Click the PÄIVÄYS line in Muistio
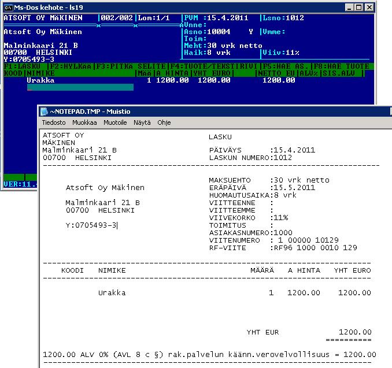 coord(262,150)
